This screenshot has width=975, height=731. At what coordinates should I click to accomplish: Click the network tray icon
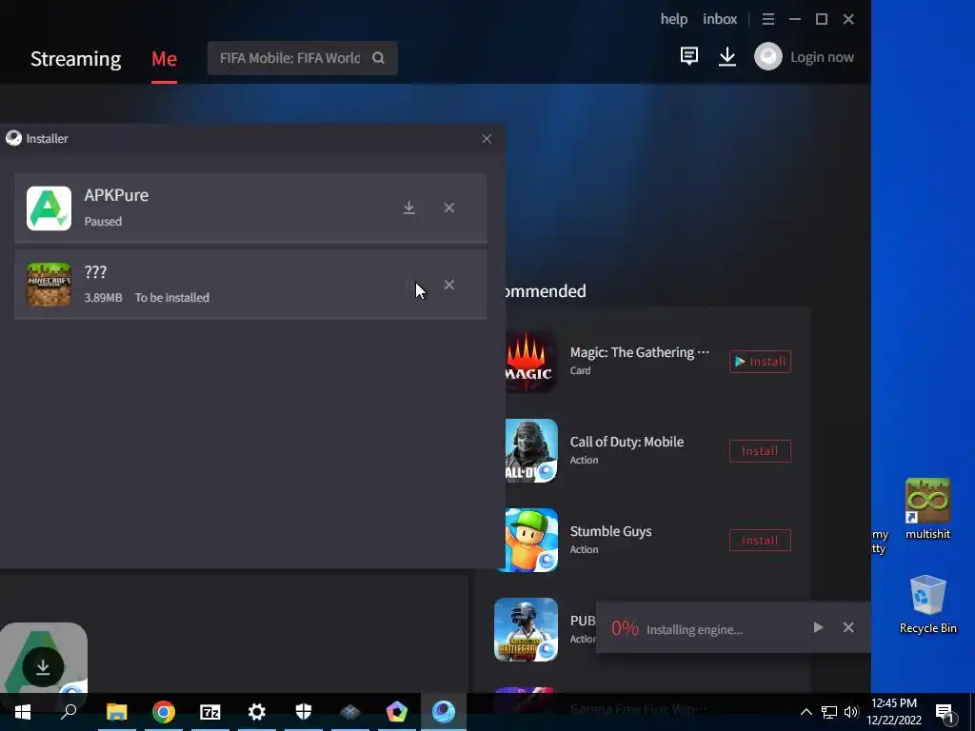pyautogui.click(x=829, y=712)
